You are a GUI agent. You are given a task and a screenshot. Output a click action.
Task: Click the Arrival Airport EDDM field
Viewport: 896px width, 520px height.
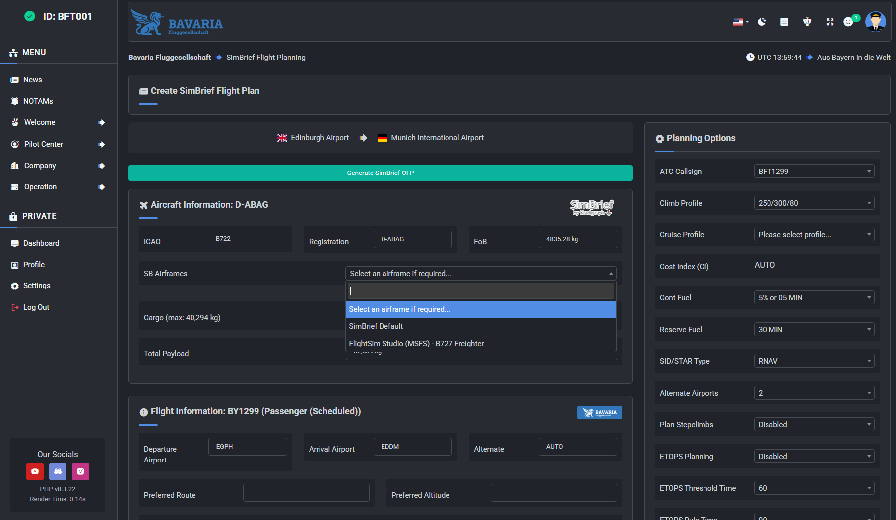pyautogui.click(x=413, y=447)
